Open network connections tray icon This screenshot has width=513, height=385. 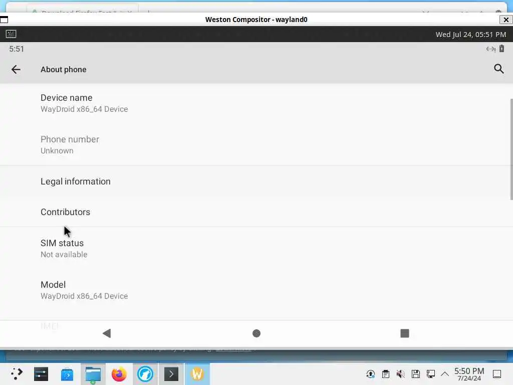click(x=430, y=374)
